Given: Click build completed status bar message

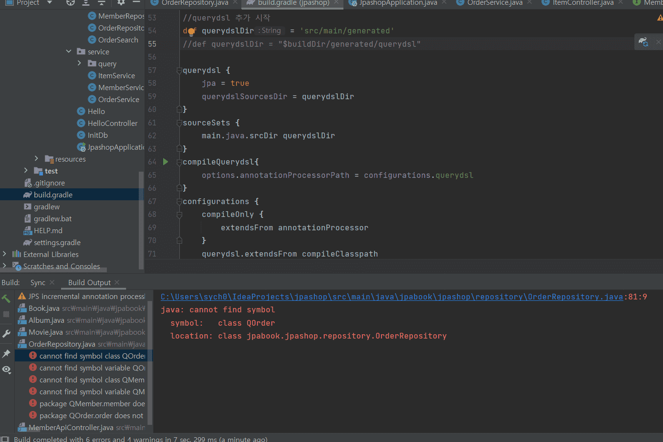Looking at the screenshot, I should 140,439.
